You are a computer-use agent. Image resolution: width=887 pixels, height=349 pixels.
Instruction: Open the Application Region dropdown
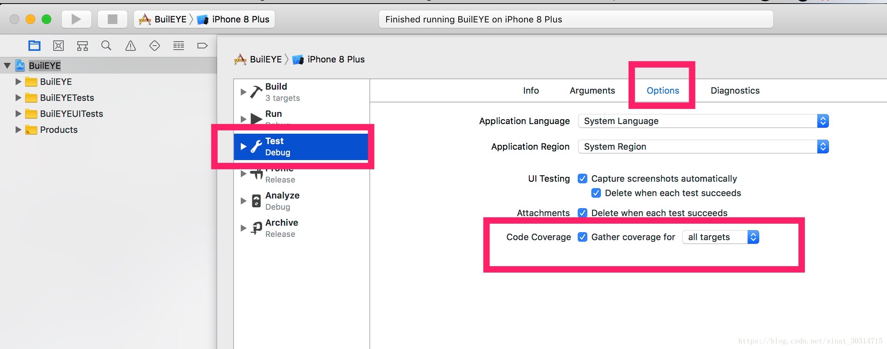pos(703,146)
